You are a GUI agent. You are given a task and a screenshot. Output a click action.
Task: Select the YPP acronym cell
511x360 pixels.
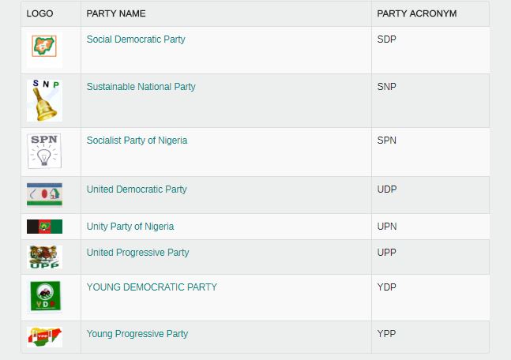(x=387, y=334)
